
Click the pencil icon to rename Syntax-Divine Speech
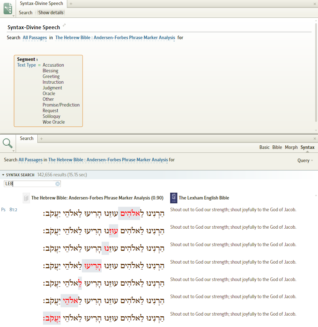pos(64,25)
